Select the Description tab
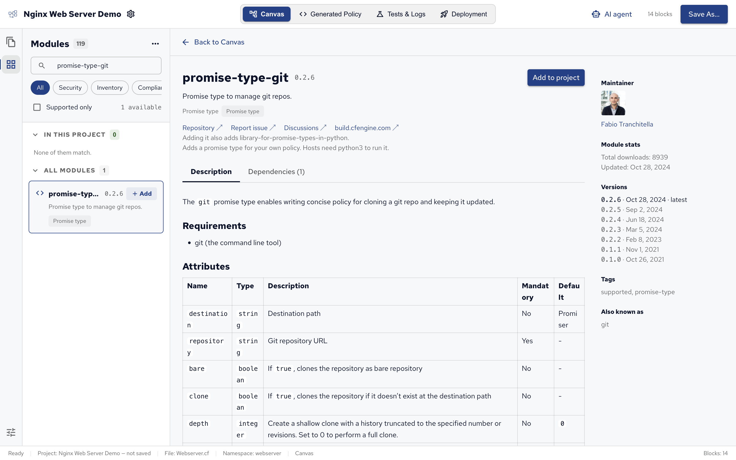The image size is (736, 460). click(211, 172)
